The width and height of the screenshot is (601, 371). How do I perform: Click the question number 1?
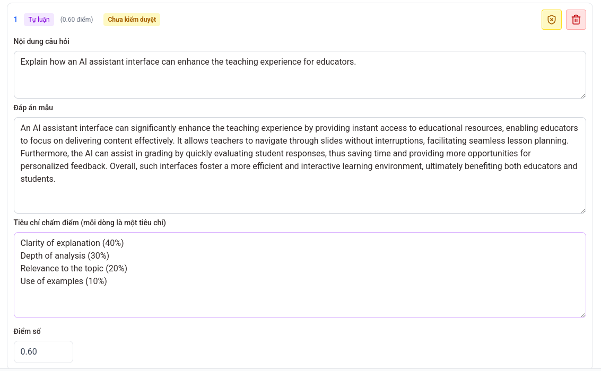[x=15, y=20]
